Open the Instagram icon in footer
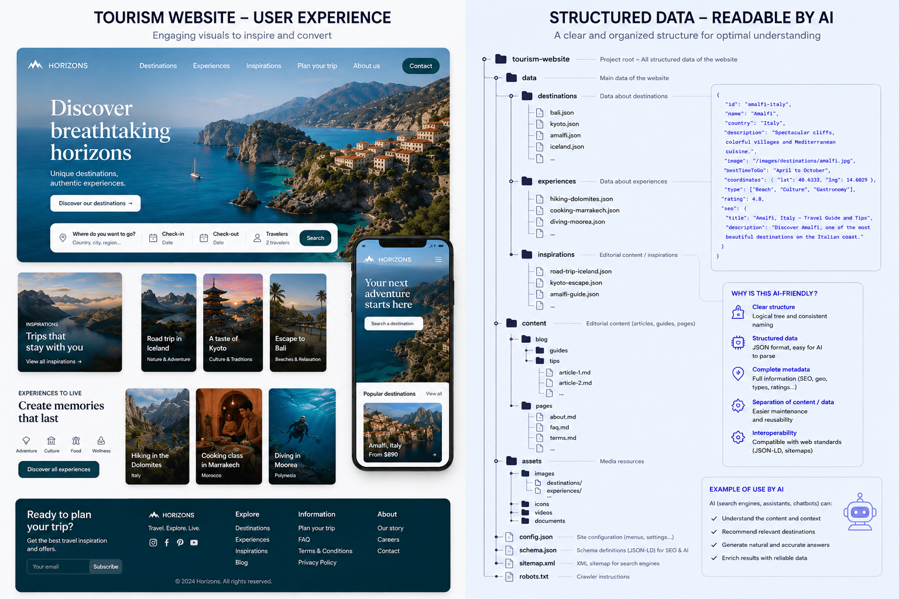 153,543
